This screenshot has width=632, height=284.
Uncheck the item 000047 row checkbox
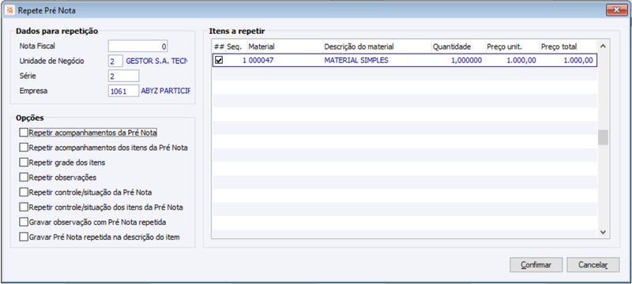(219, 60)
